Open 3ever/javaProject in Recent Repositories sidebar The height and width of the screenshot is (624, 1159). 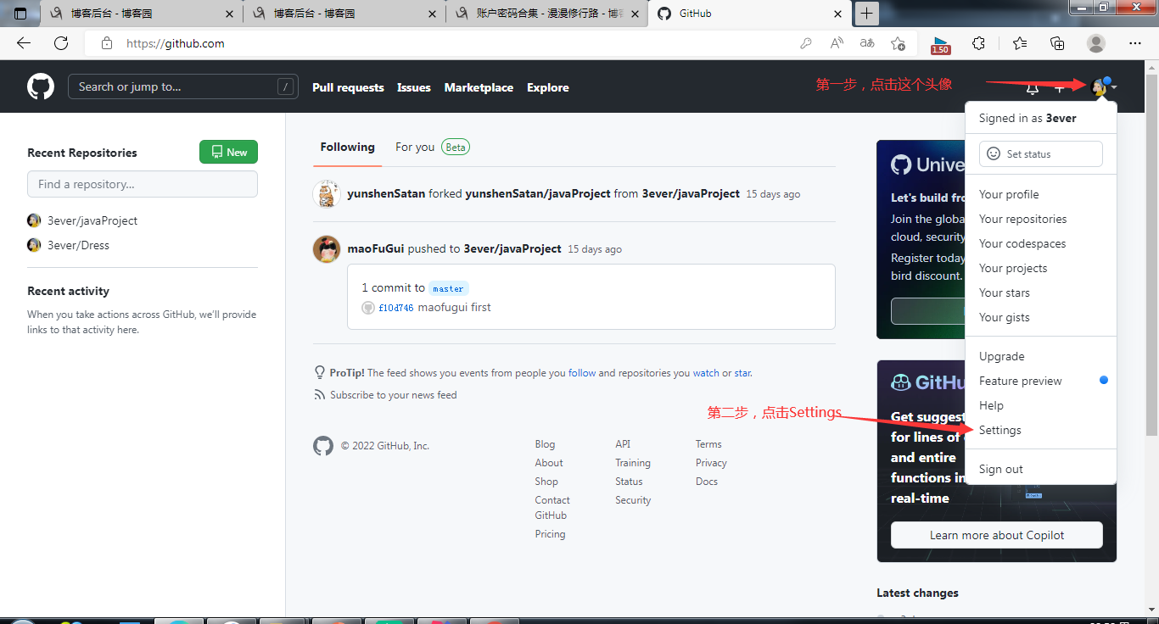[92, 220]
